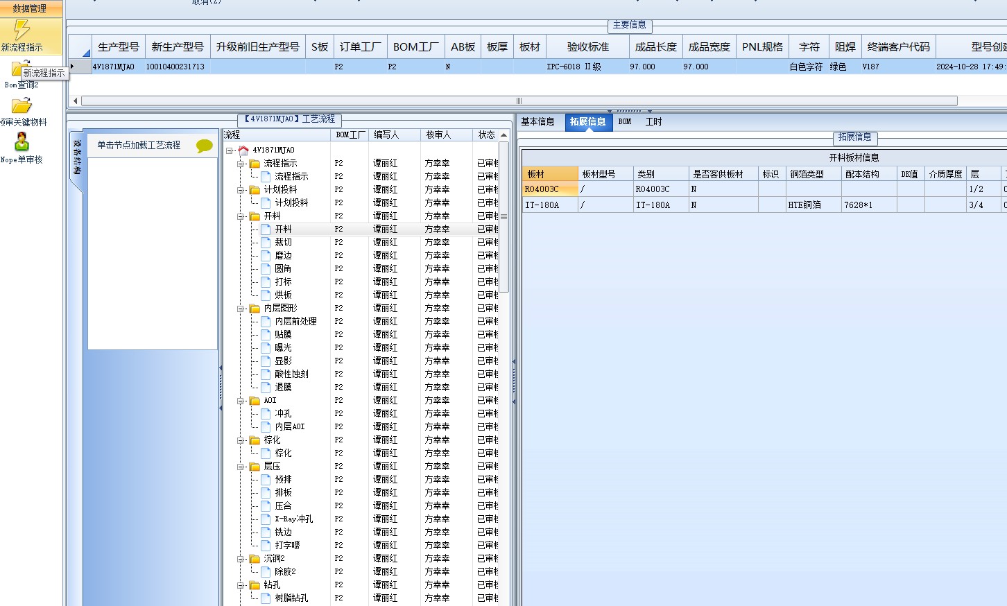Collapse the 计划投料 folder node
The image size is (1007, 606).
[x=241, y=189]
